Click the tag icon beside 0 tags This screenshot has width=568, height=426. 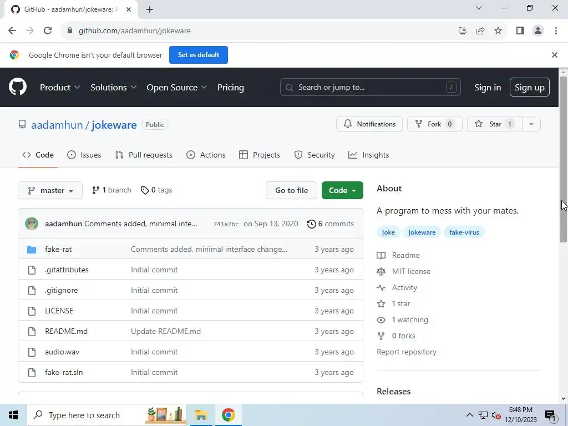point(145,190)
